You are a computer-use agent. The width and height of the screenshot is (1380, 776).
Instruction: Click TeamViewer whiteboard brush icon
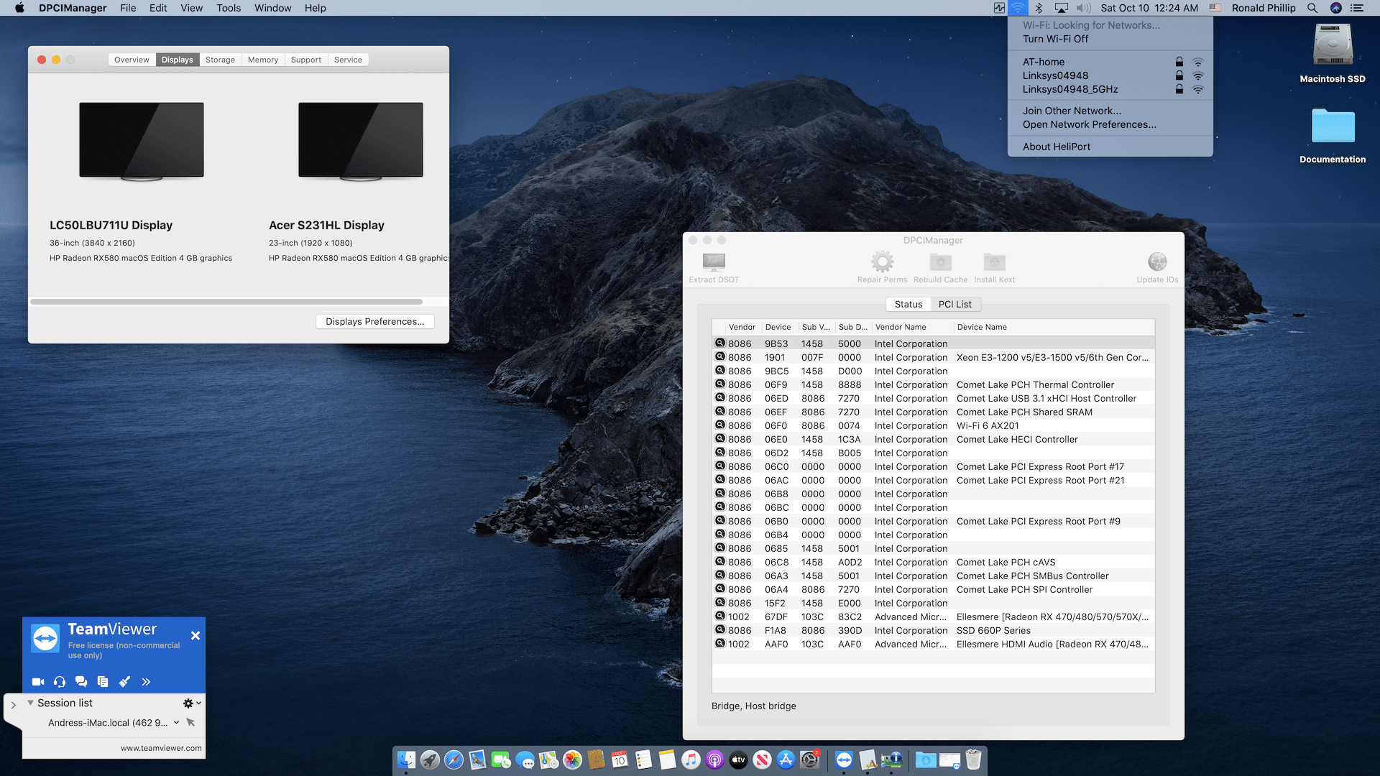click(x=124, y=682)
